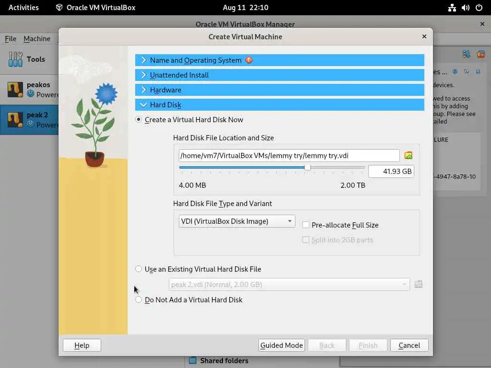Image resolution: width=491 pixels, height=368 pixels.
Task: Open the Machine menu
Action: [x=37, y=39]
